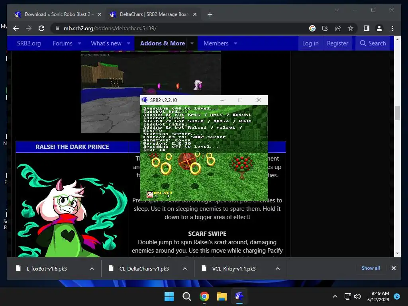This screenshot has height=306, width=408.
Task: Select the DeltaChars SRB2 Message Board tab
Action: tap(153, 14)
